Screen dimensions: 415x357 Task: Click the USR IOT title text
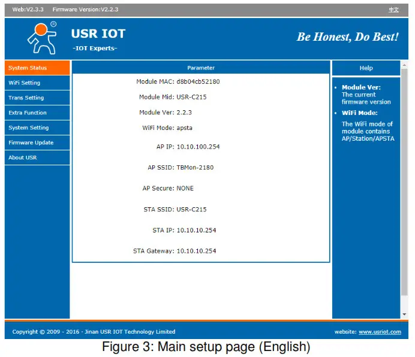click(98, 34)
